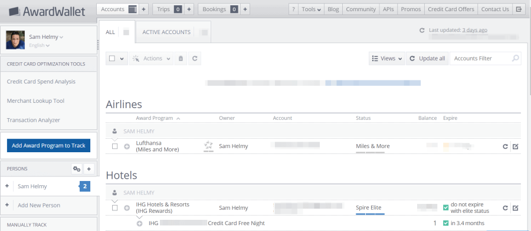Open the Actions dropdown
531x231 pixels.
point(151,58)
